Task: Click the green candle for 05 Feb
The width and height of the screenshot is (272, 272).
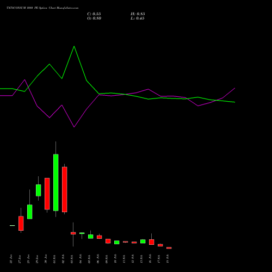Action: click(x=91, y=237)
